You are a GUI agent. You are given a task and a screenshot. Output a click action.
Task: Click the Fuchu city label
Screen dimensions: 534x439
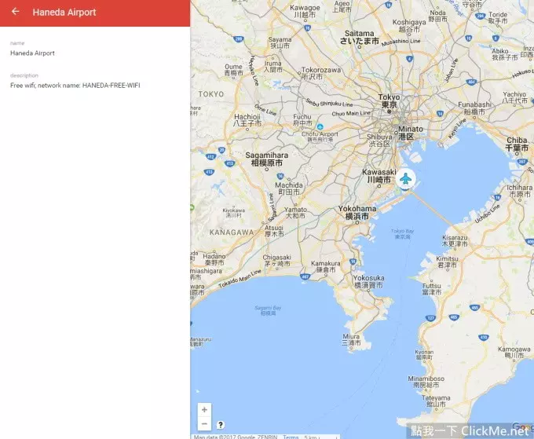tap(302, 119)
